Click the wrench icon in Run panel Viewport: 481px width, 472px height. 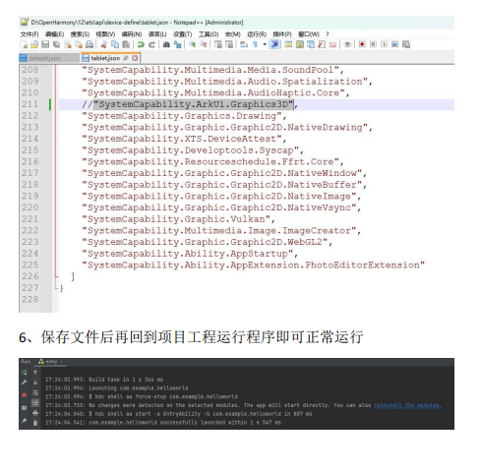pyautogui.click(x=25, y=383)
